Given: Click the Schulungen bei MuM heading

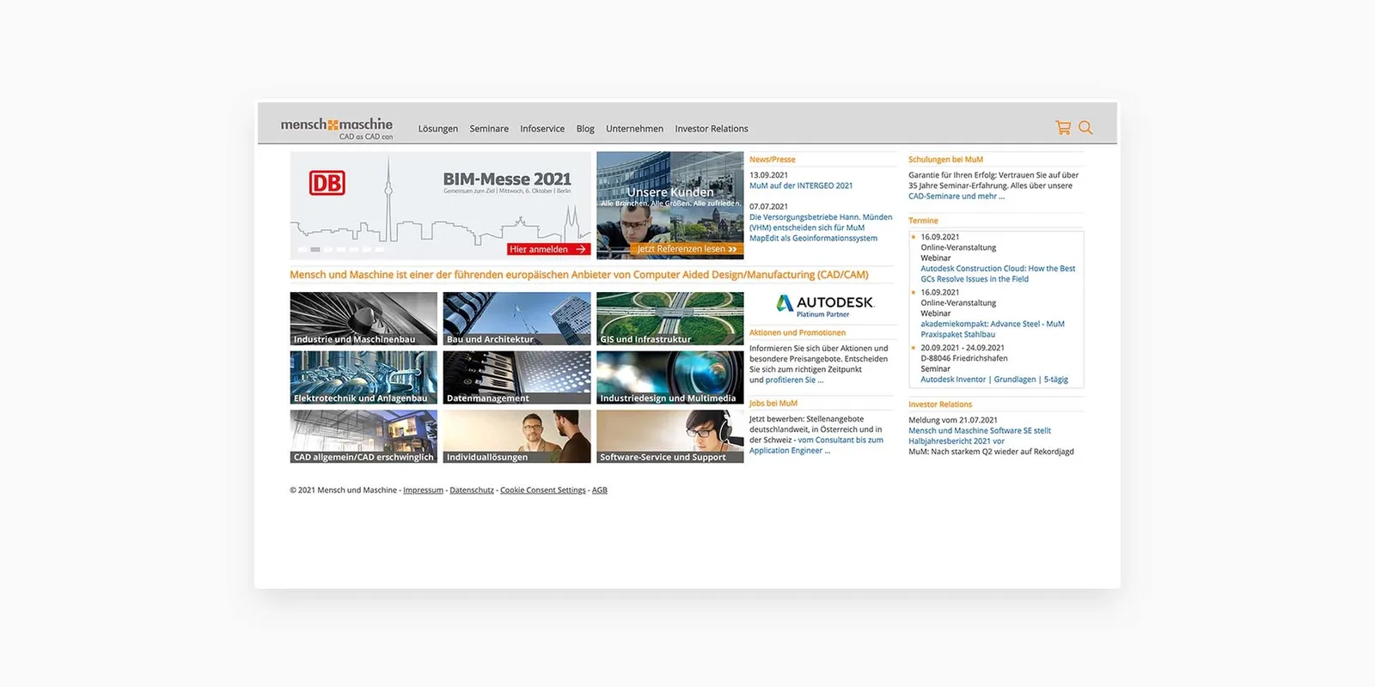Looking at the screenshot, I should pyautogui.click(x=945, y=160).
